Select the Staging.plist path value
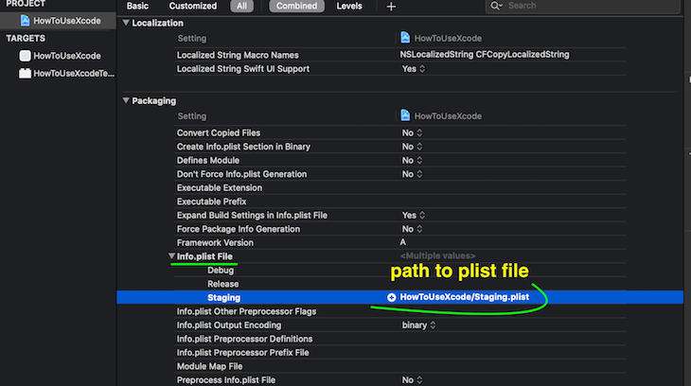Screen dimensions: 691x386 464,297
